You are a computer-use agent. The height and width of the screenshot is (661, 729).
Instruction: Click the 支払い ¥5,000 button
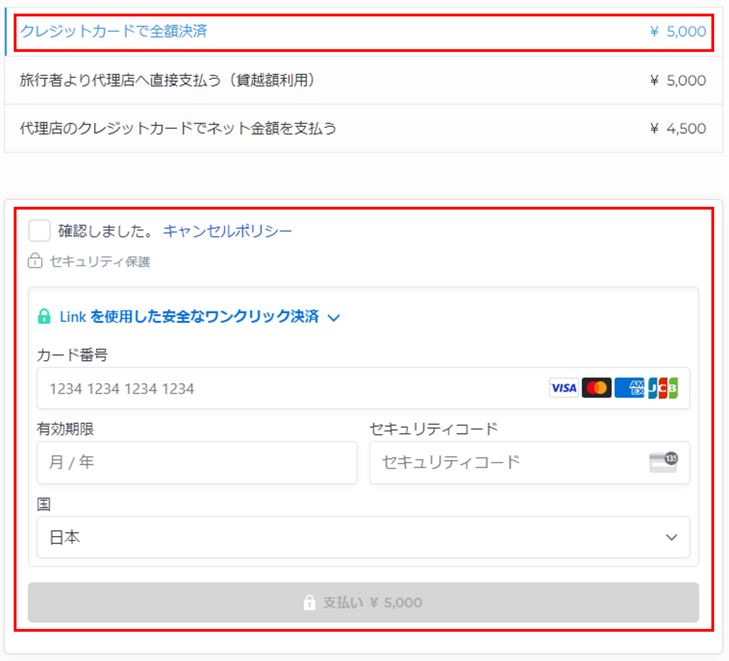tap(363, 602)
